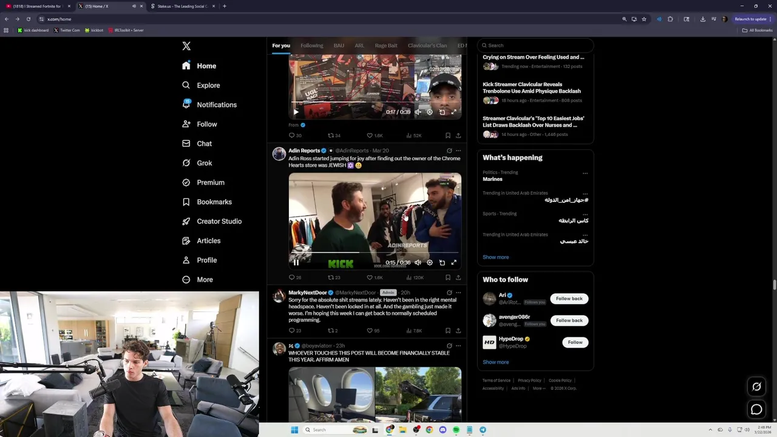Open Spotify from the taskbar
Screen dimensions: 777x437
click(x=456, y=430)
